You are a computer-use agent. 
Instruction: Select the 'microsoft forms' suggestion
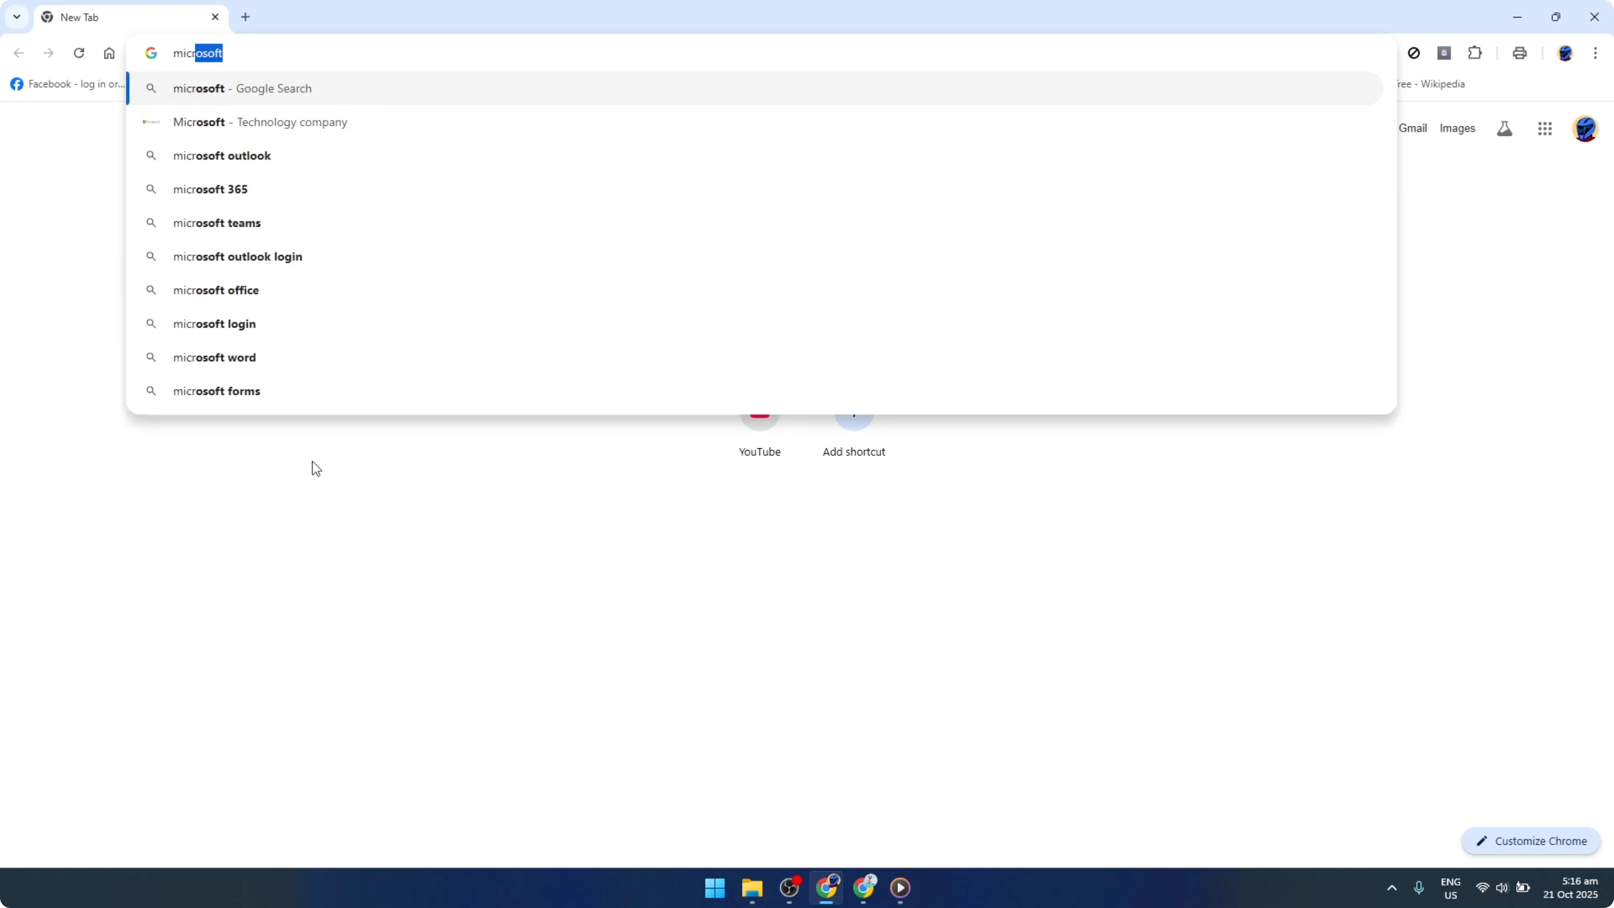click(755, 391)
